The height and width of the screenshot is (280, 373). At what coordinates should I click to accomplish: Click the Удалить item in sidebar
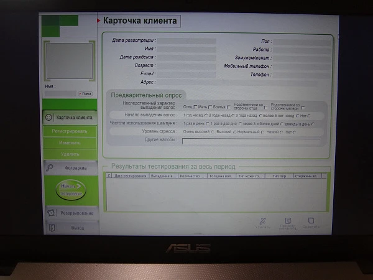70,154
